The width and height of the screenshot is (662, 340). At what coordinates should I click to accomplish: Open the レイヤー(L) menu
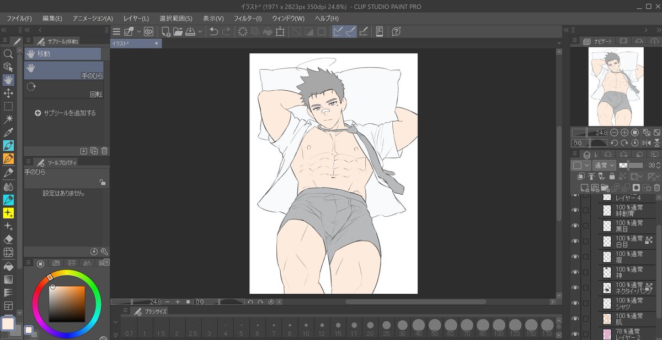click(x=136, y=18)
